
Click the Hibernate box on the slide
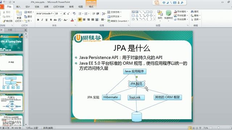click(111, 97)
